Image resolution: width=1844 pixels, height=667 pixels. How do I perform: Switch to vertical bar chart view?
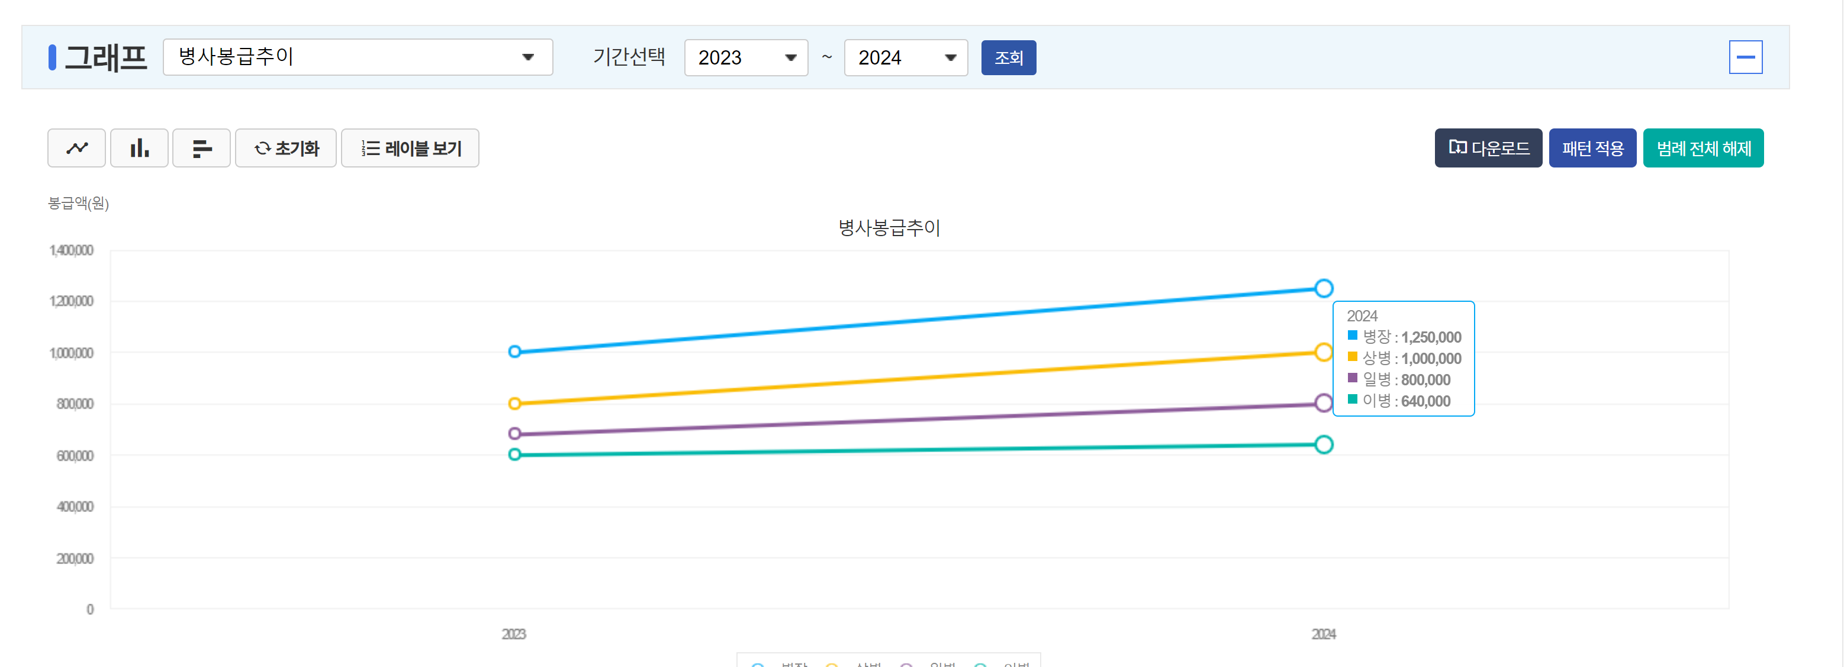click(x=140, y=148)
